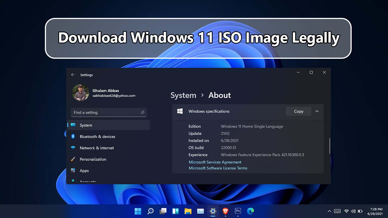Open Microsoft Edge from the taskbar
The image size is (388, 218).
(250, 211)
